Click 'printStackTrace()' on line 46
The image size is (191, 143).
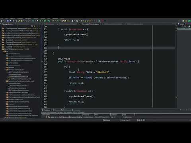point(83,97)
